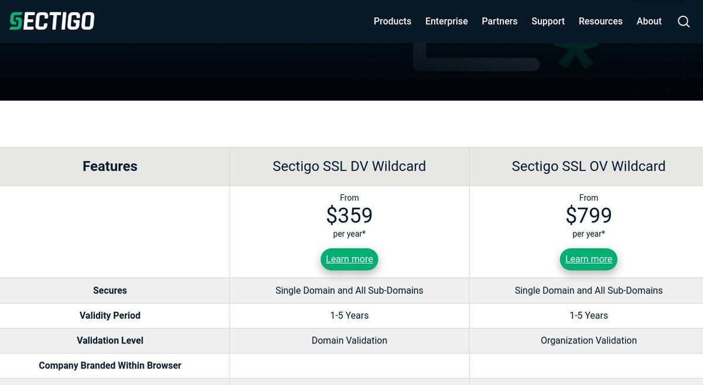Viewport: 703px width, 385px height.
Task: Click the Domain Validation cell
Action: (349, 341)
